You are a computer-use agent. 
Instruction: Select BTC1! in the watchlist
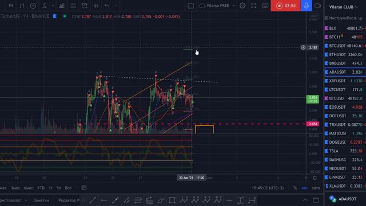point(345,37)
